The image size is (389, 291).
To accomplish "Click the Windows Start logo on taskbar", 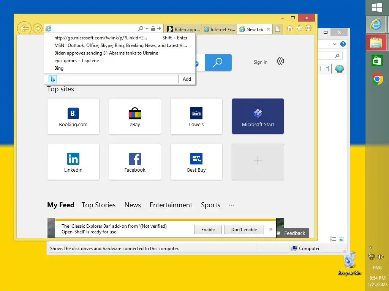I will [x=377, y=8].
